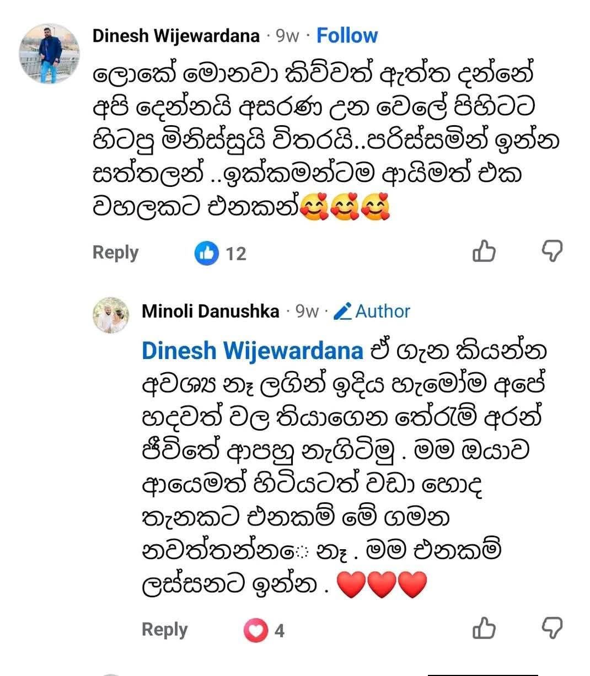The width and height of the screenshot is (590, 676).
Task: View the 12 like reactions on Dinesh's comment
Action: 220,253
